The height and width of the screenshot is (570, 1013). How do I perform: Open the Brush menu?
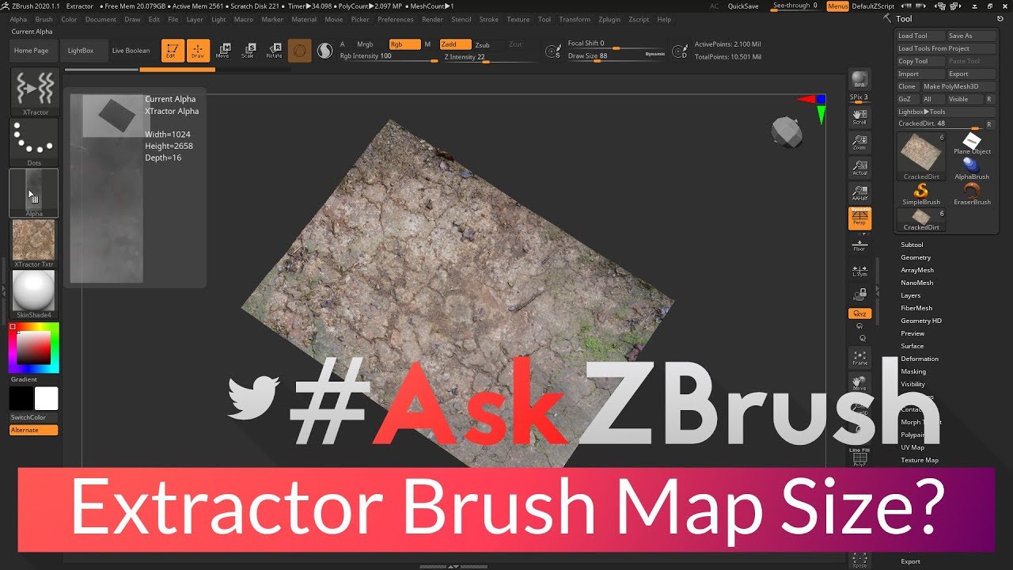44,19
